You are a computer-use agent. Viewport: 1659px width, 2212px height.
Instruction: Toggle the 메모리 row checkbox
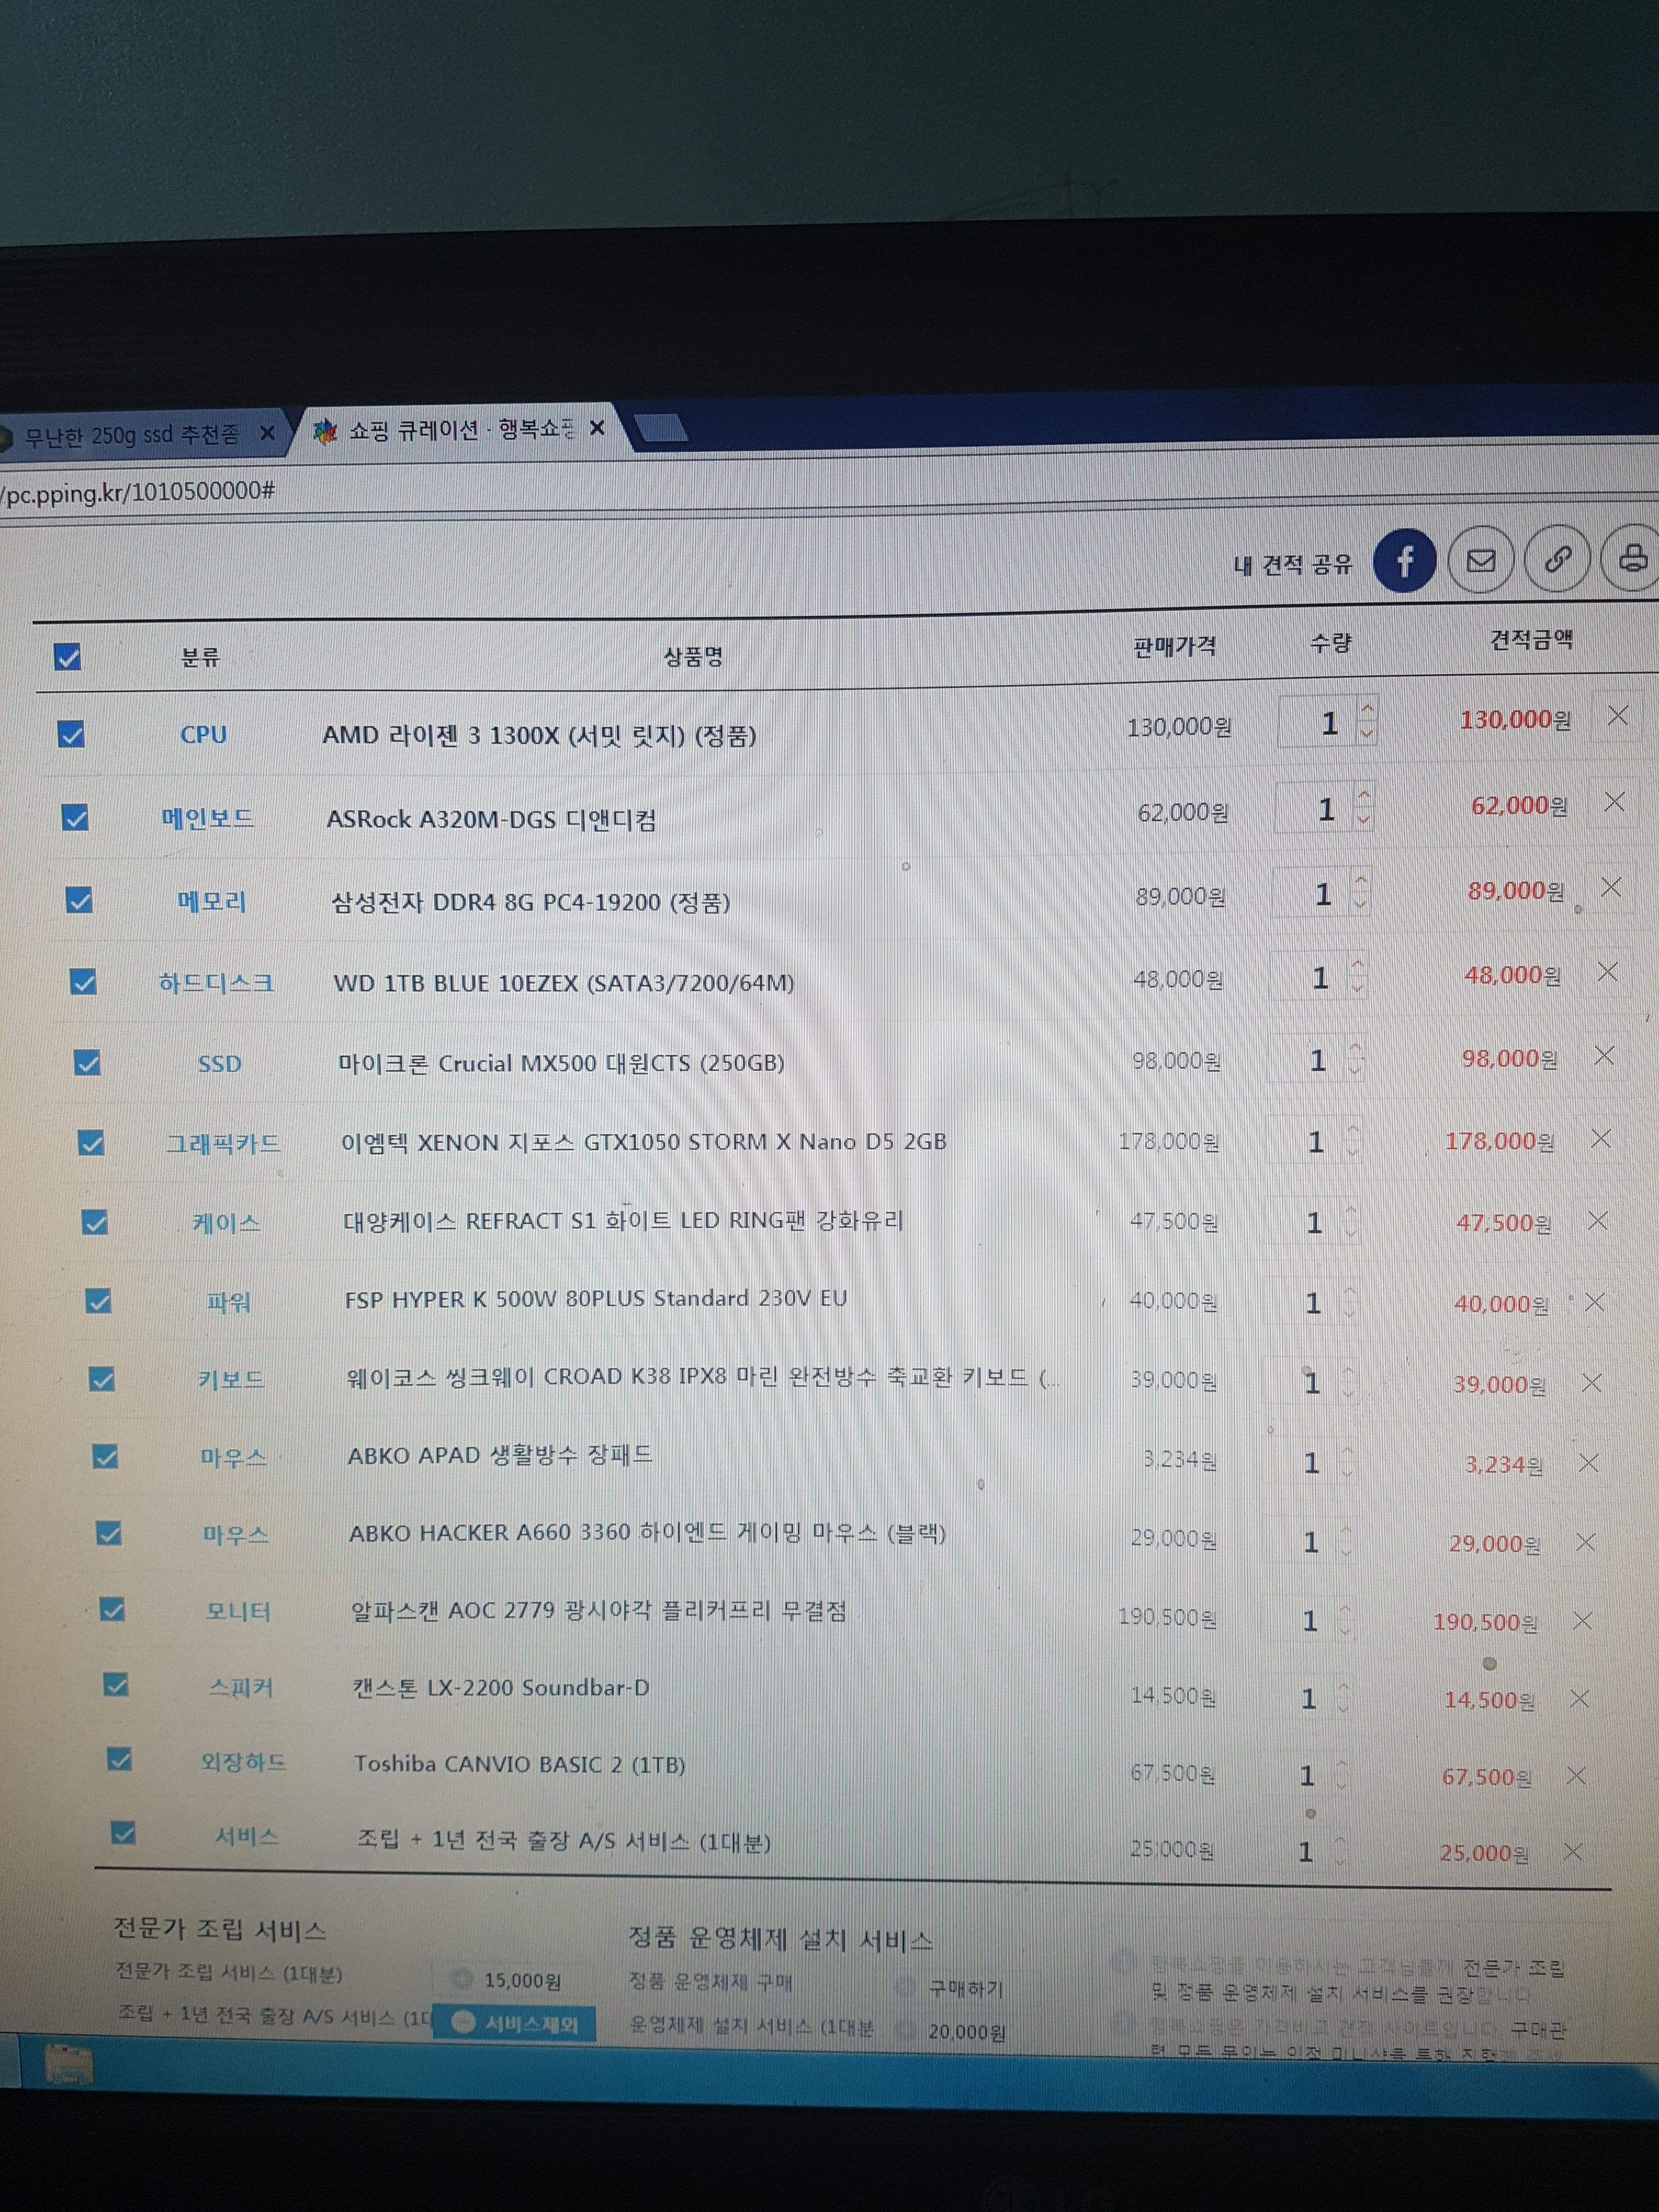point(79,901)
